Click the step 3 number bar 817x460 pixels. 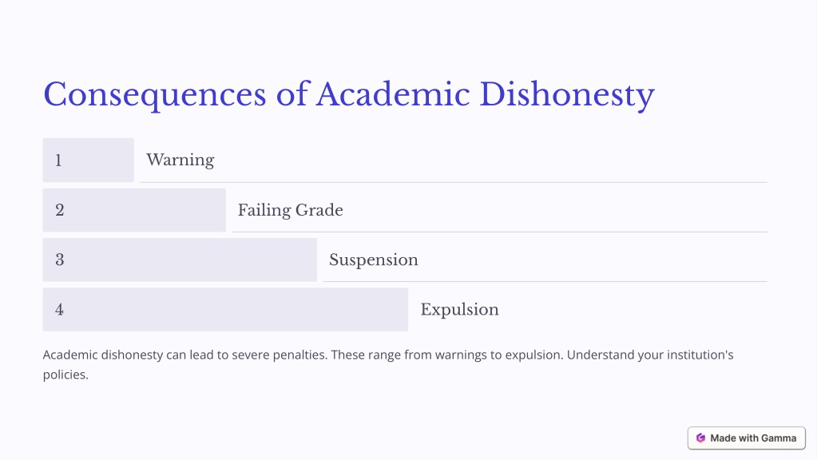pyautogui.click(x=180, y=260)
